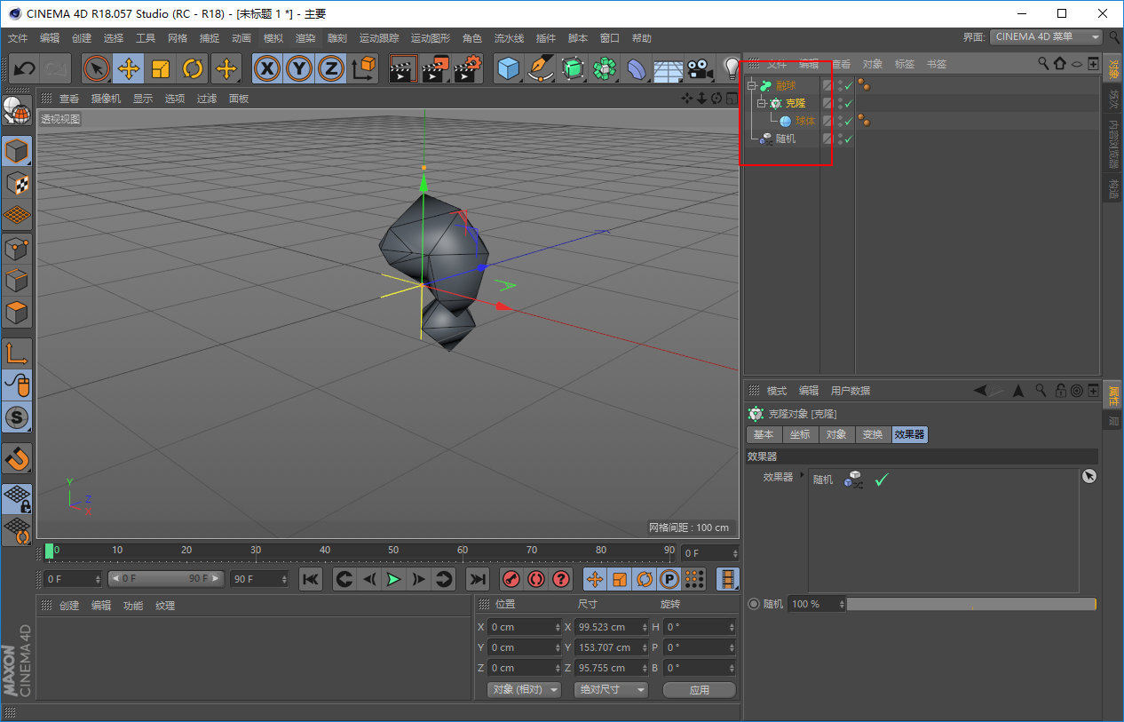This screenshot has height=722, width=1124.
Task: Select the 球体 object in tree
Action: (x=804, y=122)
